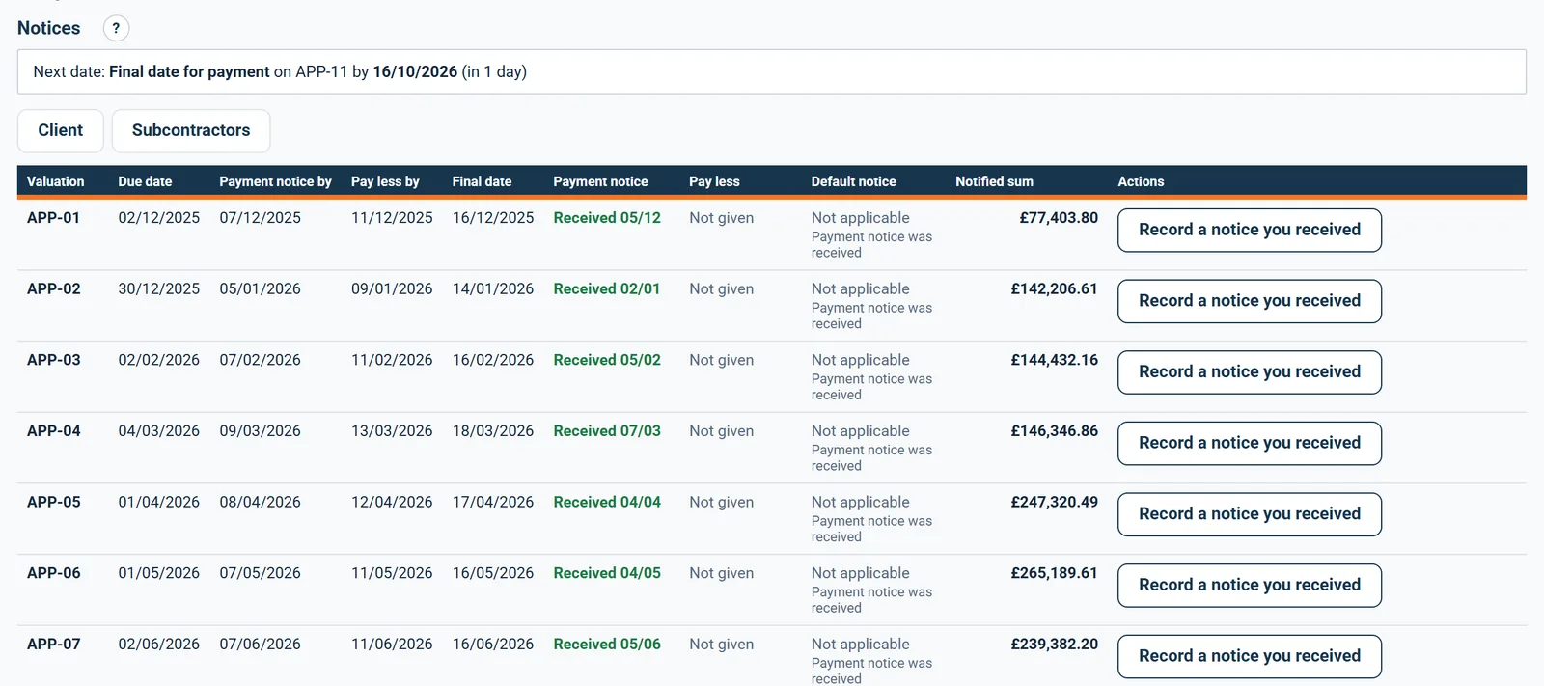This screenshot has height=686, width=1544.
Task: Record a notice received for APP-04
Action: tap(1250, 443)
